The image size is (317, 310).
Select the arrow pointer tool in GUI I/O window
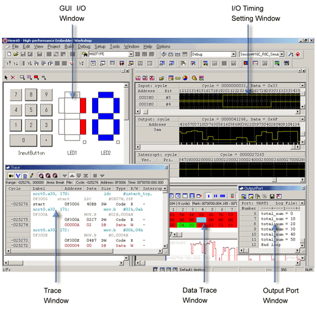click(6, 77)
